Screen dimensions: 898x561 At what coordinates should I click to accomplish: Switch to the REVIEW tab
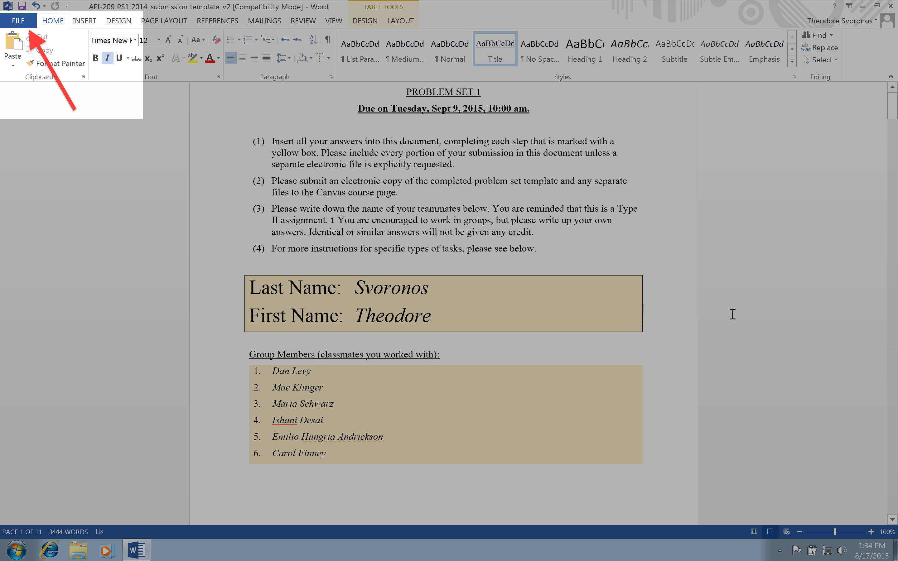coord(303,21)
